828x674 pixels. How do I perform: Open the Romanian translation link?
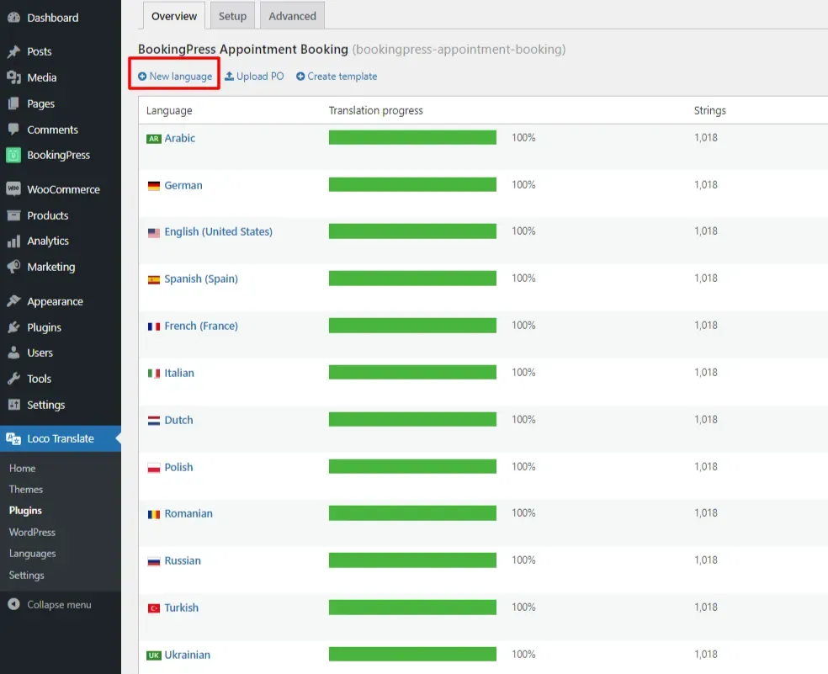point(188,513)
